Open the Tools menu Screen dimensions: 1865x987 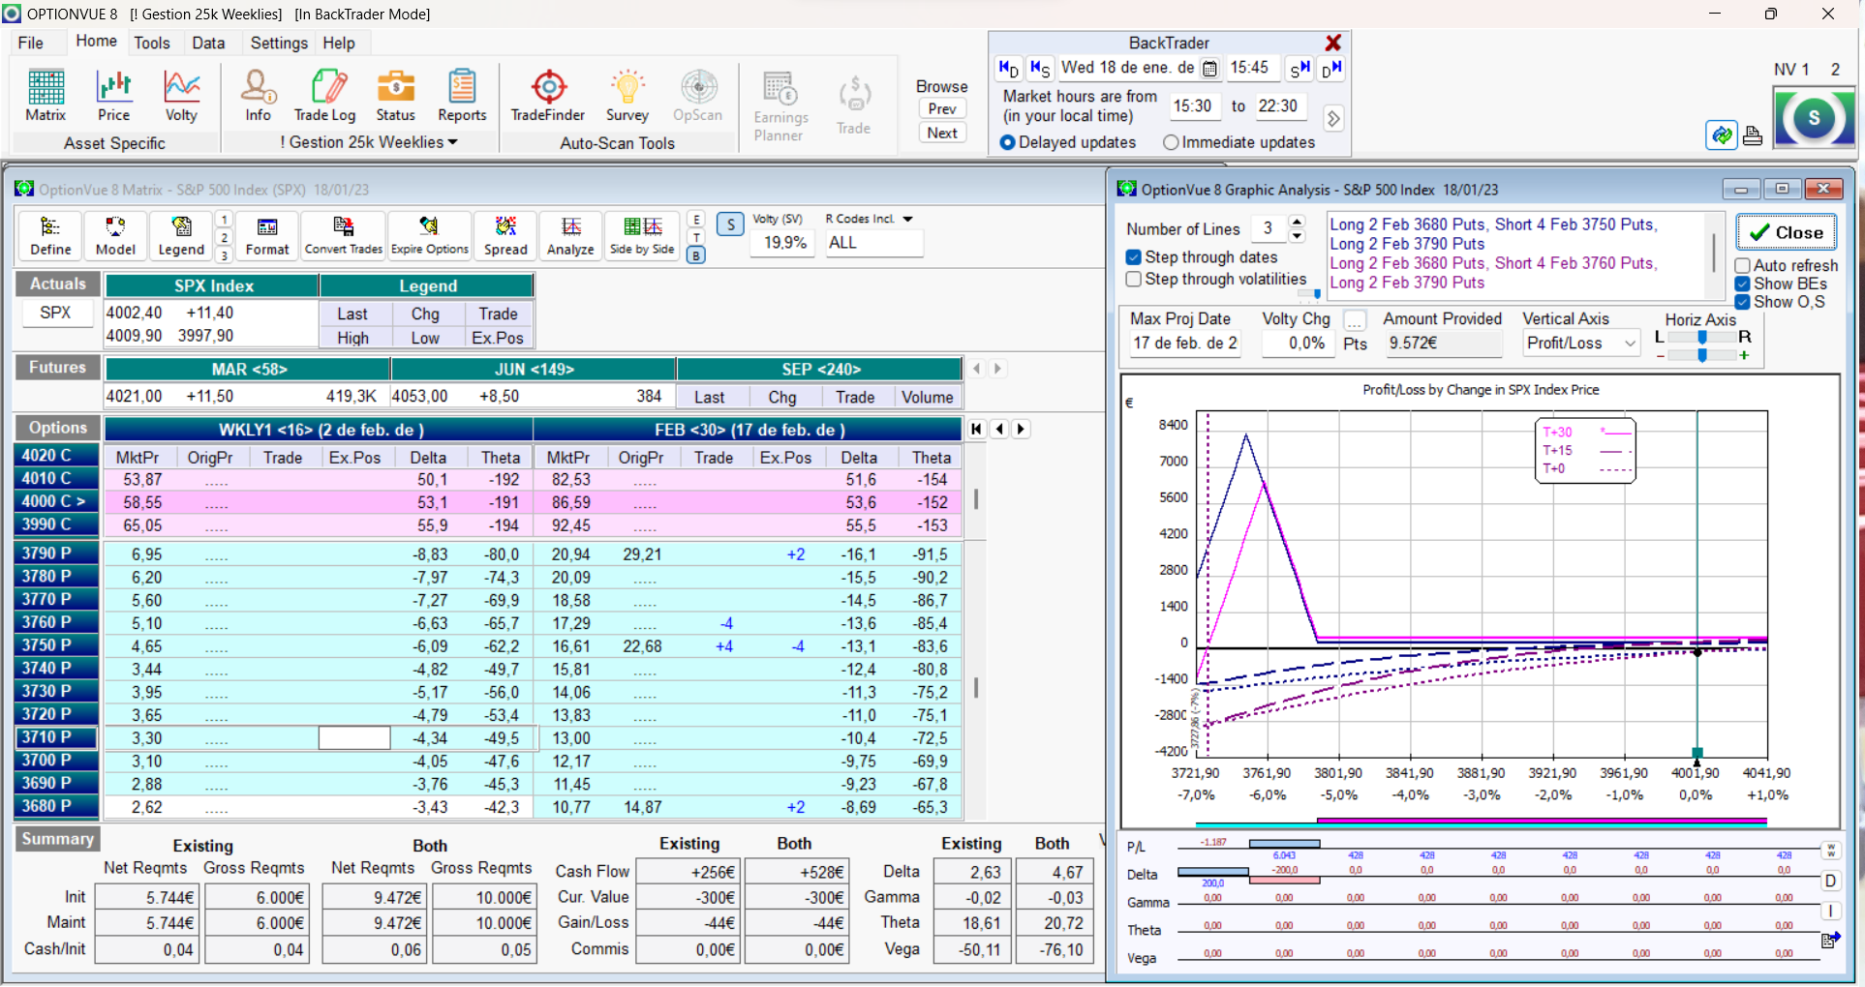152,43
